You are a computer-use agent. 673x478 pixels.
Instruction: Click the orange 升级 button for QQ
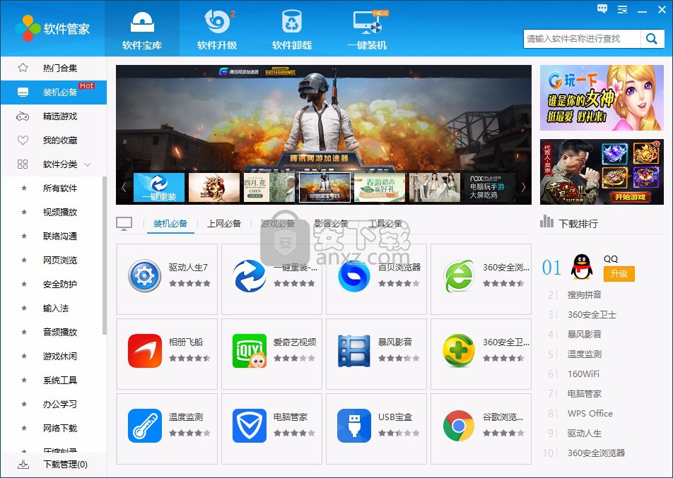[619, 274]
